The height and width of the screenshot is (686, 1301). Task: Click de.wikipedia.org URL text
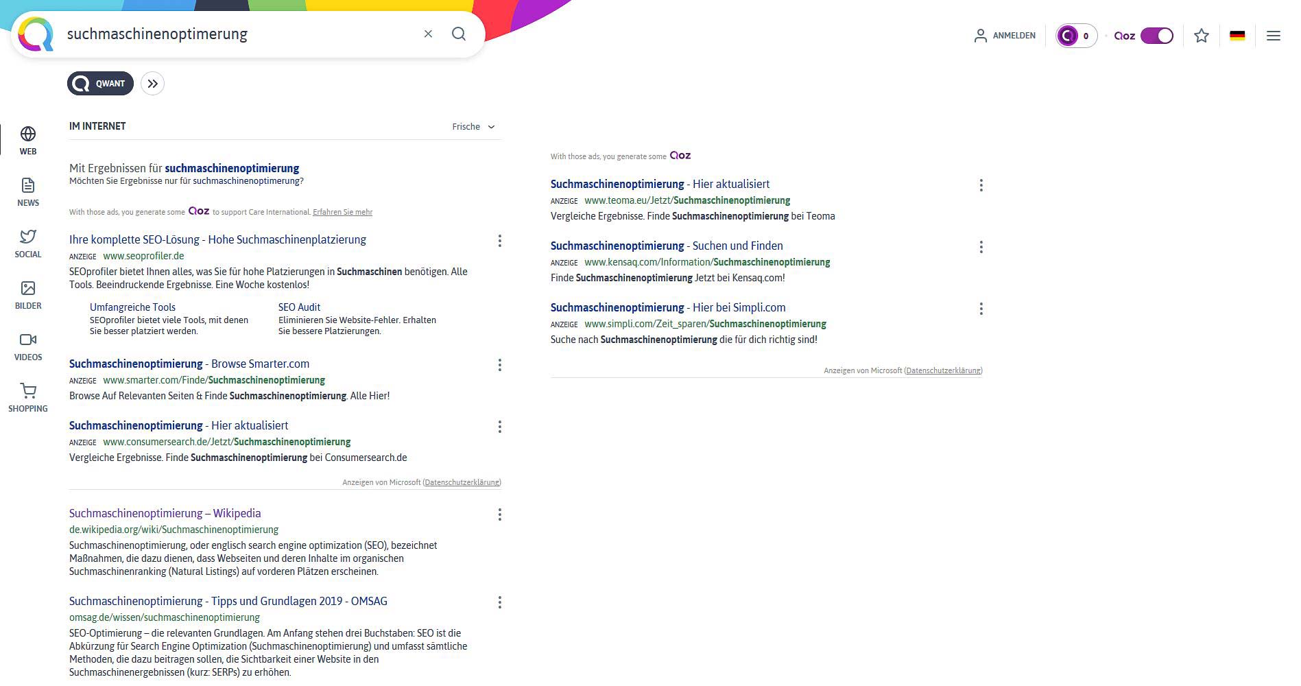click(174, 530)
